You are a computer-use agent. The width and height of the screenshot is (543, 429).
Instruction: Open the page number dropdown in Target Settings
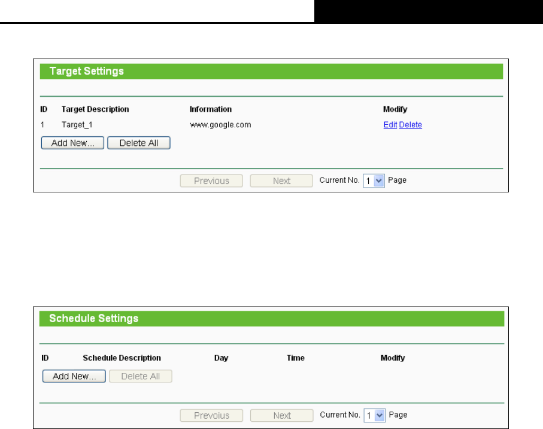[x=374, y=181]
